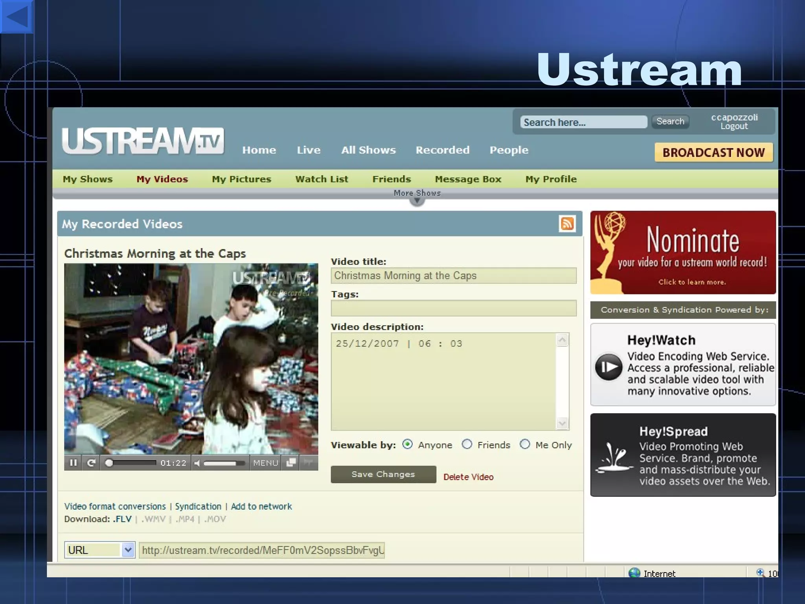Click the Hey!Spread splash logo icon
The image size is (805, 604).
coord(614,458)
